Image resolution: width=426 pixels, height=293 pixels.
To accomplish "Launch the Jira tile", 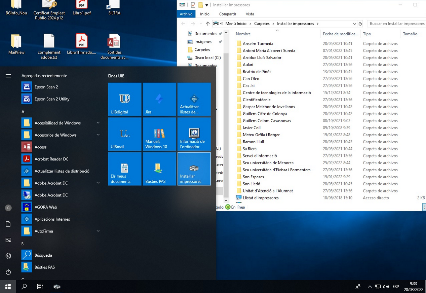I will coord(159,99).
